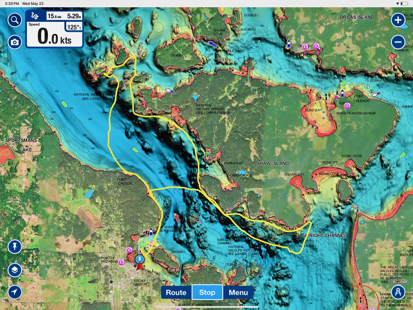
Task: Open the chart search magnifier
Action: (15, 20)
